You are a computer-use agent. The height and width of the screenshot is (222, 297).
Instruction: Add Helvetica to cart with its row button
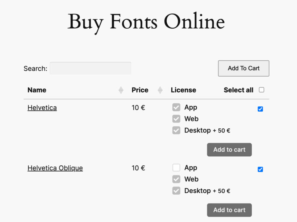[229, 150]
